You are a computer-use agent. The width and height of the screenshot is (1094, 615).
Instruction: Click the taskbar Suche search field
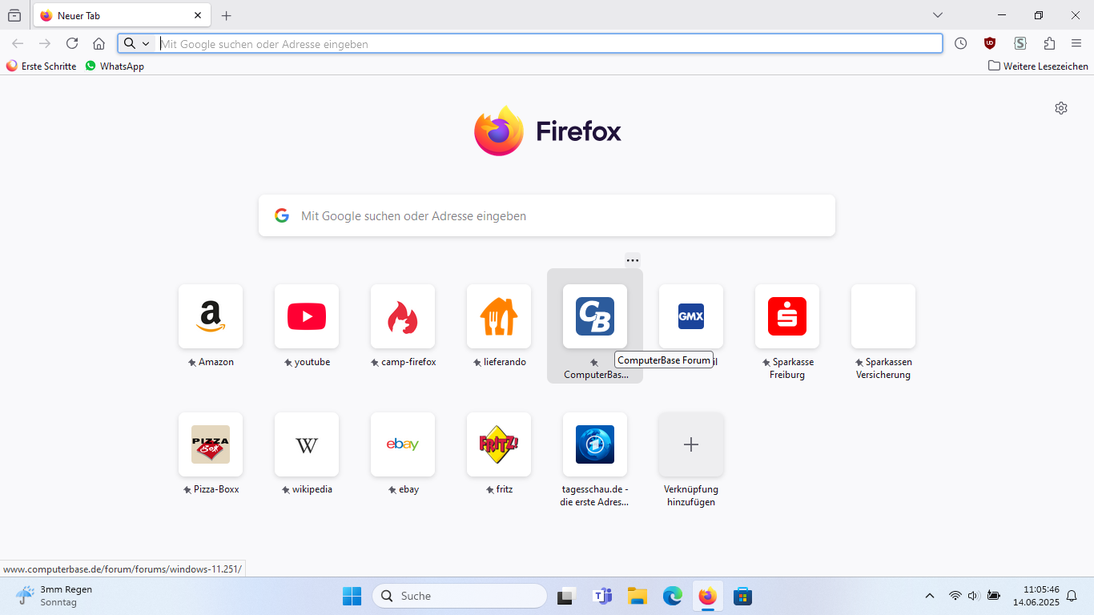click(x=460, y=596)
